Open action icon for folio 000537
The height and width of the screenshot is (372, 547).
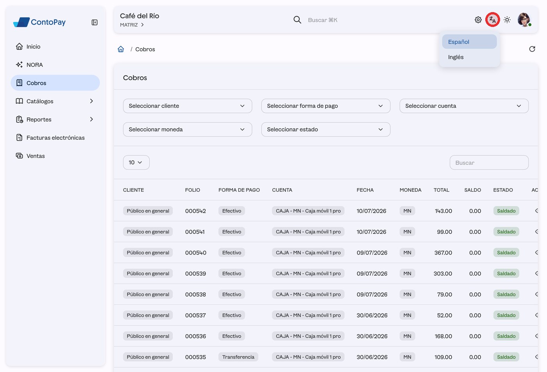536,315
